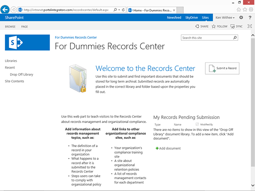
Task: Click the green Add document plus icon
Action: pyautogui.click(x=157, y=148)
